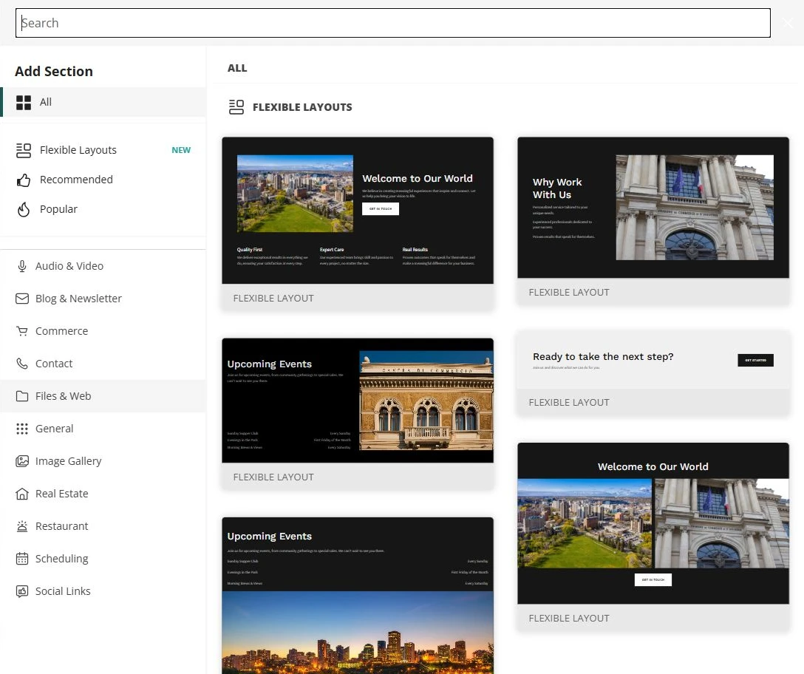
Task: Click the Blog & Newsletter envelope icon
Action: coord(22,299)
